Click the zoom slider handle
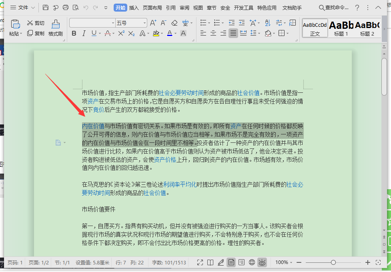Viewport: 391px width, 272px height. pos(333,262)
